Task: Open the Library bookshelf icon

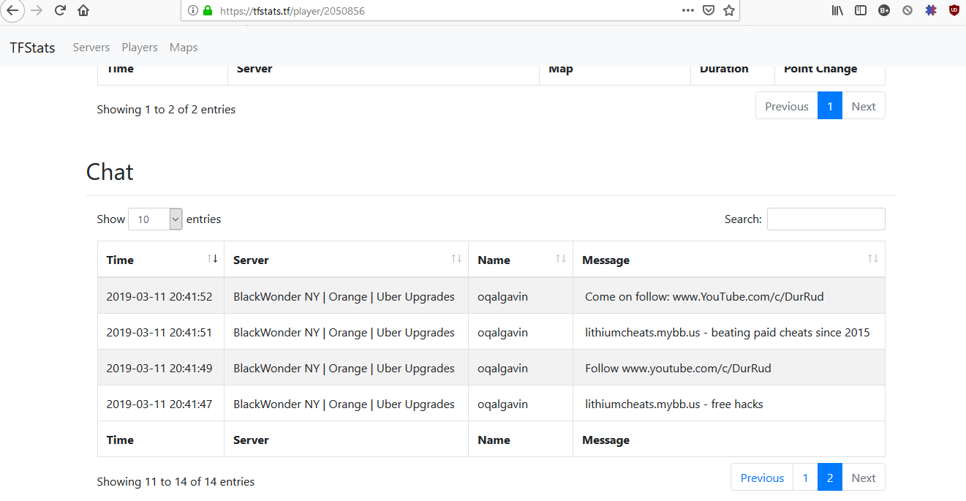Action: (x=837, y=10)
